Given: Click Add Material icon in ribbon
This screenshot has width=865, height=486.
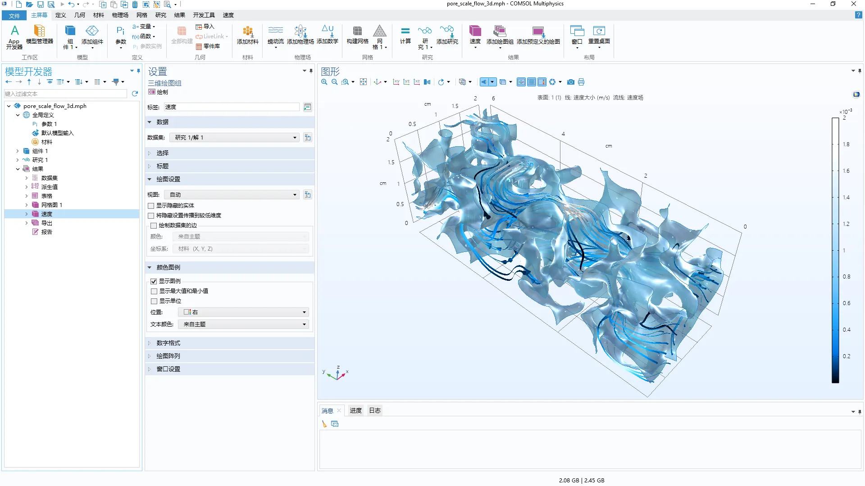Looking at the screenshot, I should (x=247, y=35).
